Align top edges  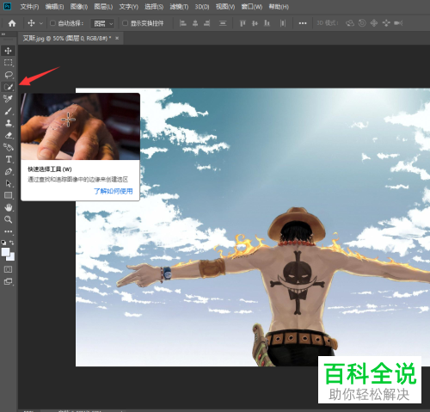(x=243, y=23)
